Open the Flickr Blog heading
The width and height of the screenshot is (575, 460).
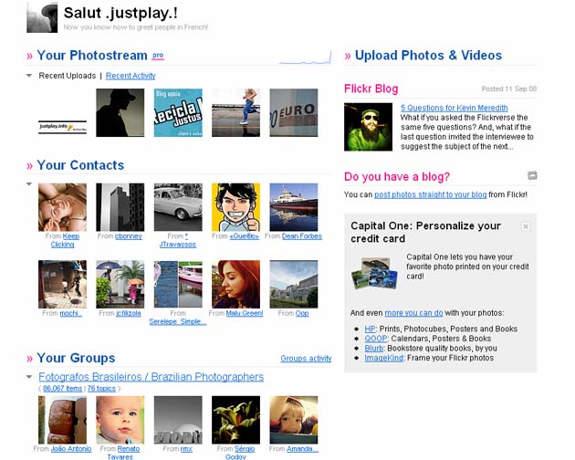coord(371,89)
